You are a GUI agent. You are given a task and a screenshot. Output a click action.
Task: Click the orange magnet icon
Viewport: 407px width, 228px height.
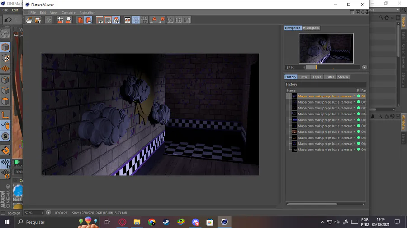click(5, 150)
